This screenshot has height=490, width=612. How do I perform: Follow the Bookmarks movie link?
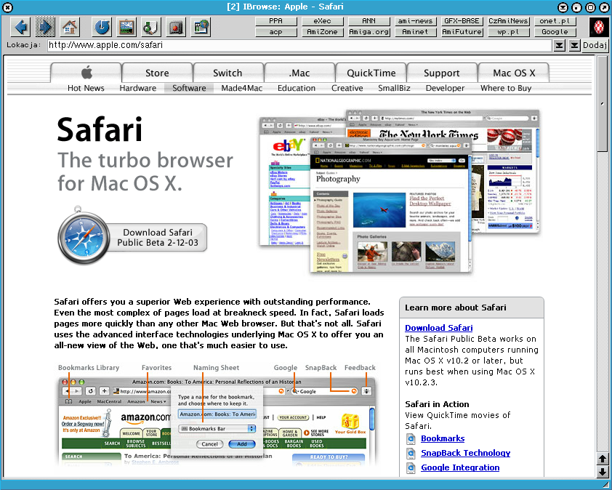point(443,438)
